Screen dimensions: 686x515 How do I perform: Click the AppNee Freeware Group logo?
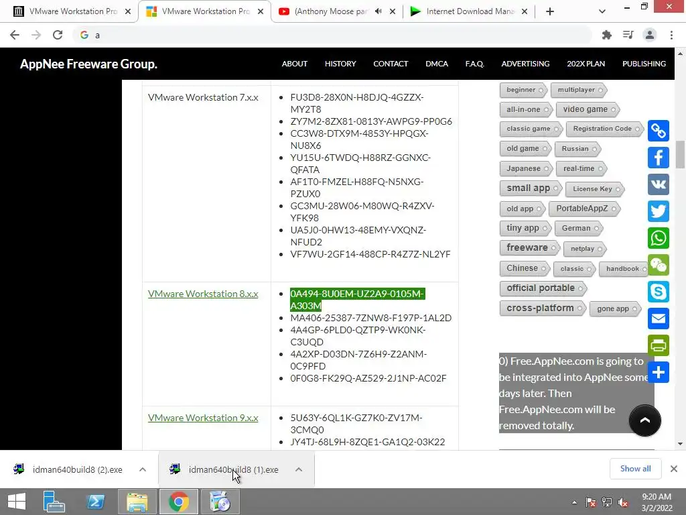(x=88, y=64)
